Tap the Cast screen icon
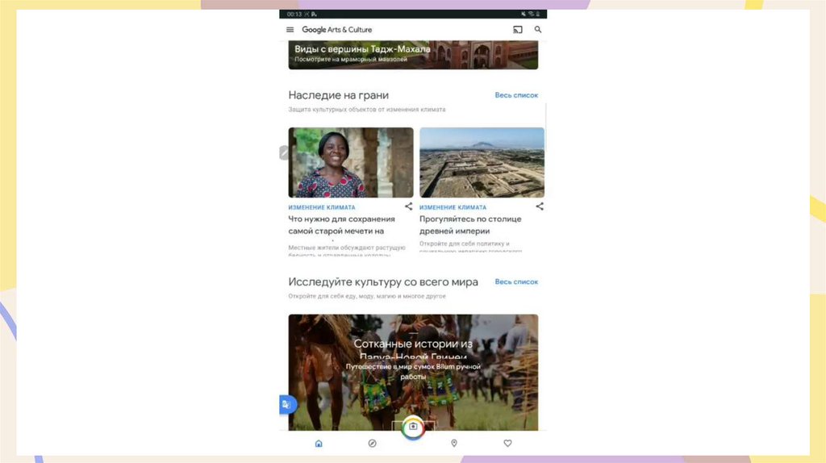This screenshot has width=826, height=463. [518, 30]
